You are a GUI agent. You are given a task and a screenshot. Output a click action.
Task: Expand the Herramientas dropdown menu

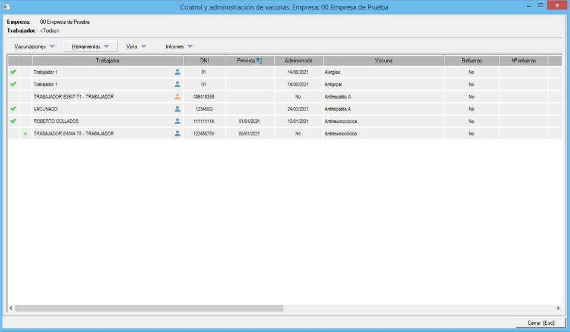(x=90, y=46)
